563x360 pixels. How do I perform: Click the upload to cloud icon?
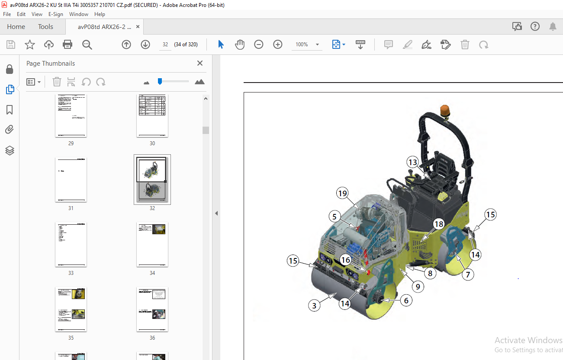tap(49, 45)
